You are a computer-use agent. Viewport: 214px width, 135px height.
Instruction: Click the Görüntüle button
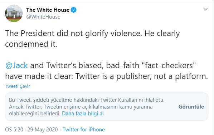pyautogui.click(x=191, y=107)
